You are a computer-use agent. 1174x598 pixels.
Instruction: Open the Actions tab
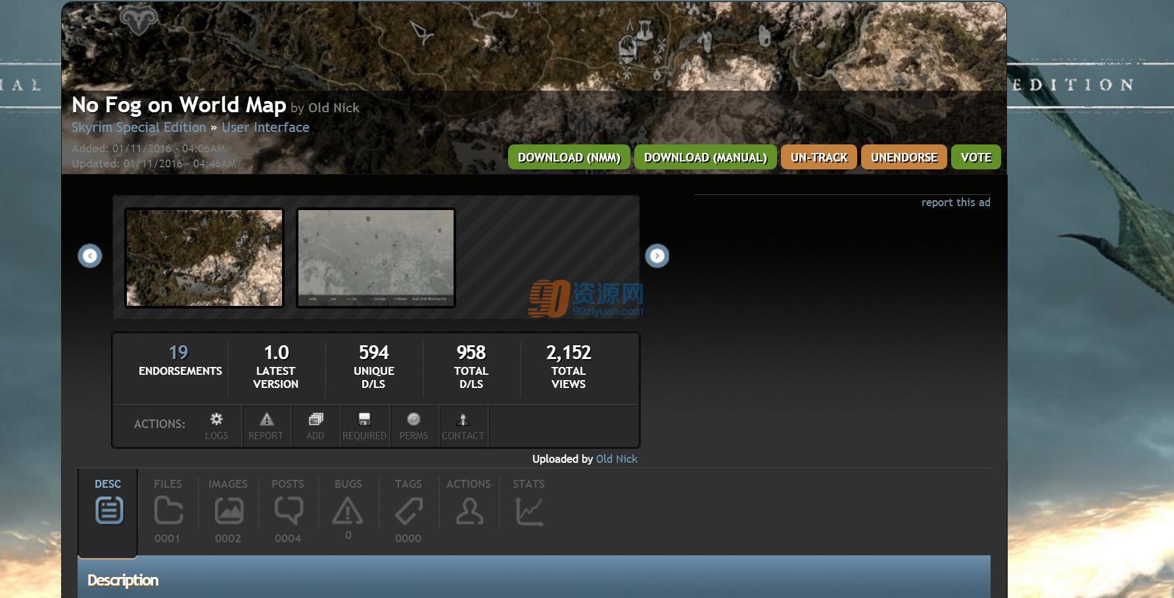469,504
